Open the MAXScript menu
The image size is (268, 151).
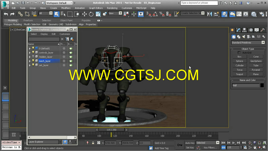tap(141, 8)
